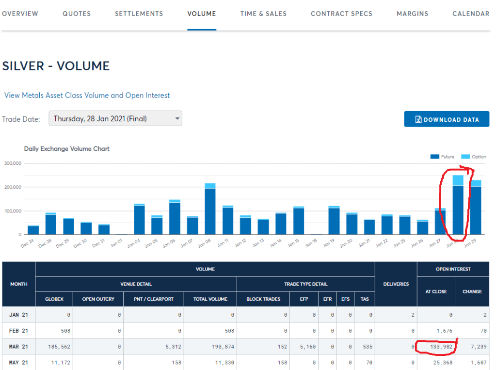
Task: Click MAR 21 open interest value 133,982
Action: (441, 347)
